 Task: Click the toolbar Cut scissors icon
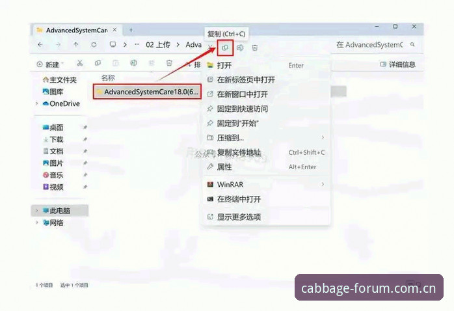(x=80, y=63)
